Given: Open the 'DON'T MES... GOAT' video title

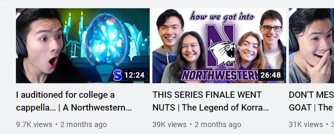Looking at the screenshot, I should (311, 101).
